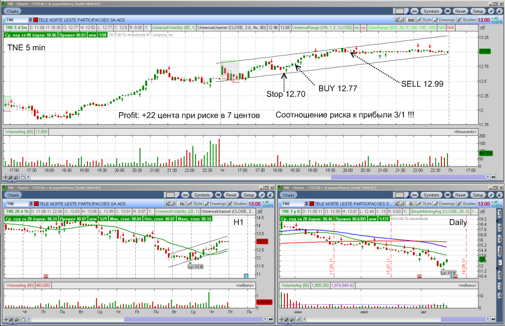Select the hand pan tool in 5m chart
The image size is (505, 326).
(23, 177)
